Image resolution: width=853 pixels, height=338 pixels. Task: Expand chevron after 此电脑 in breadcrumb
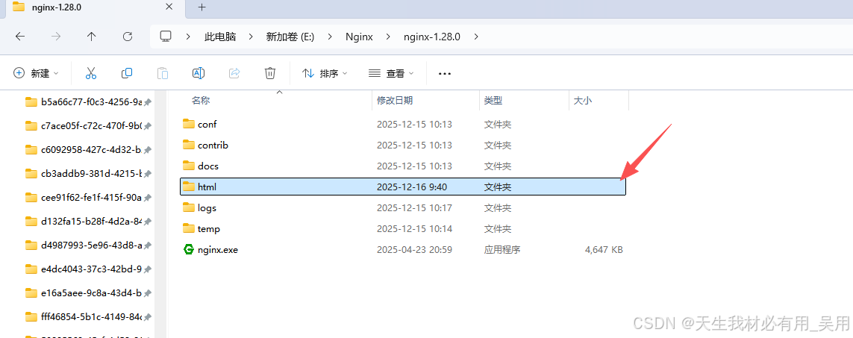pos(251,37)
